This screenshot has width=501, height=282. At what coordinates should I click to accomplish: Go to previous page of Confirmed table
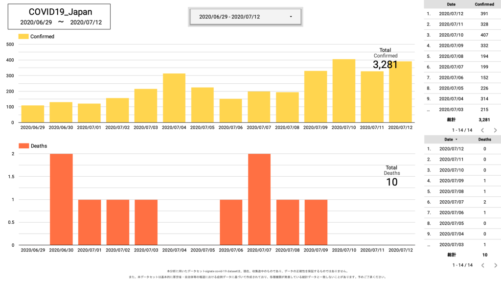[x=482, y=130]
